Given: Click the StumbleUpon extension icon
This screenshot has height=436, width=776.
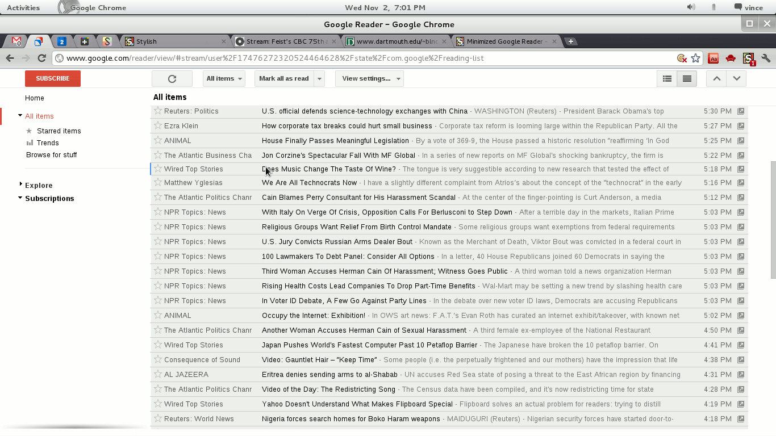Looking at the screenshot, I should tap(749, 58).
